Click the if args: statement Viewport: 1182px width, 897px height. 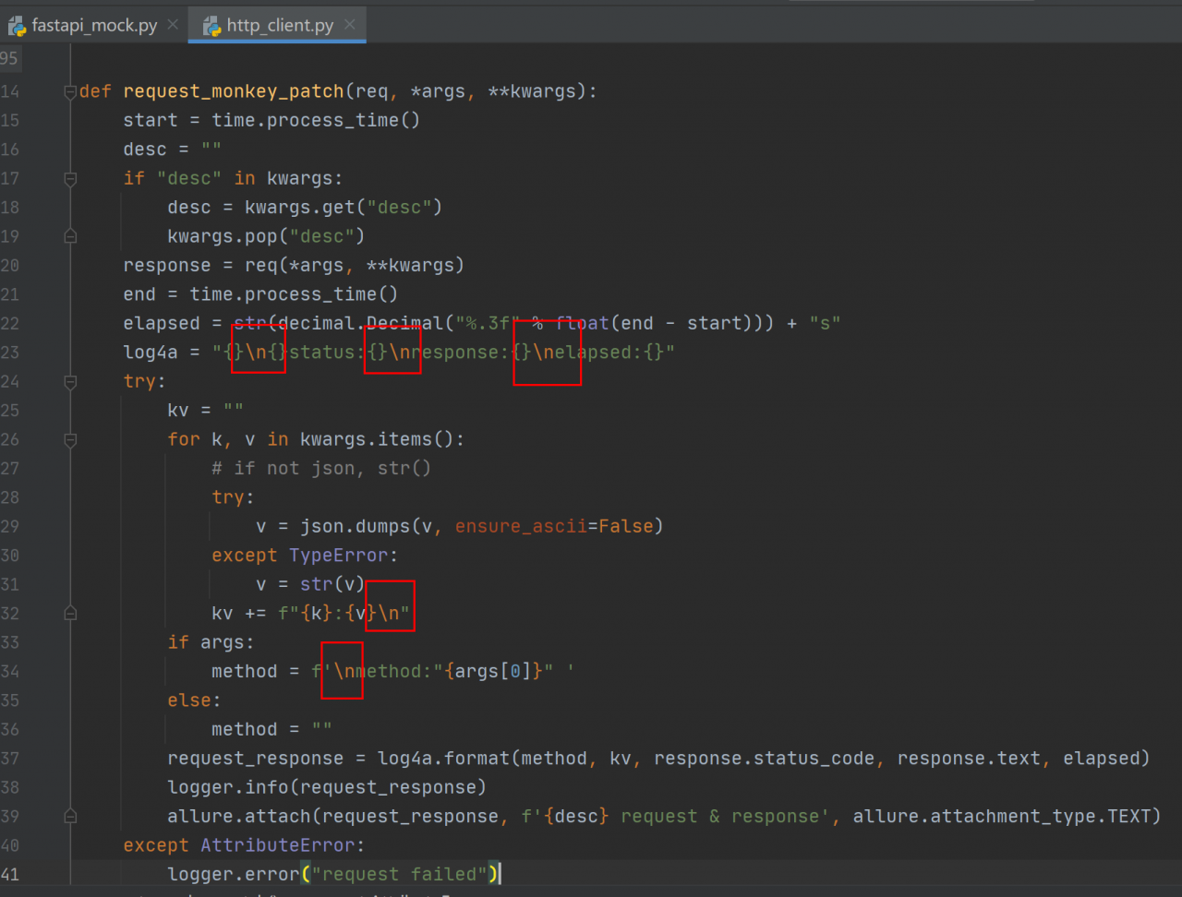[211, 642]
